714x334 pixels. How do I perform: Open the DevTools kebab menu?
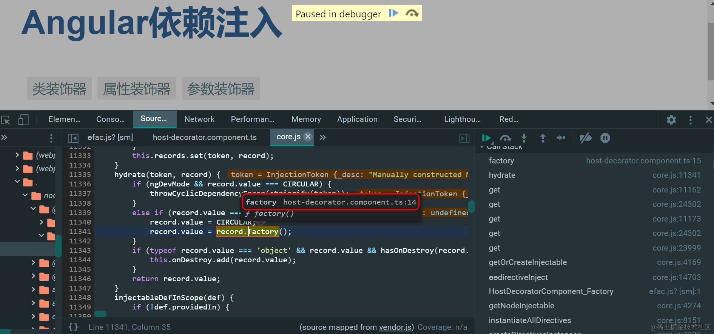(691, 120)
